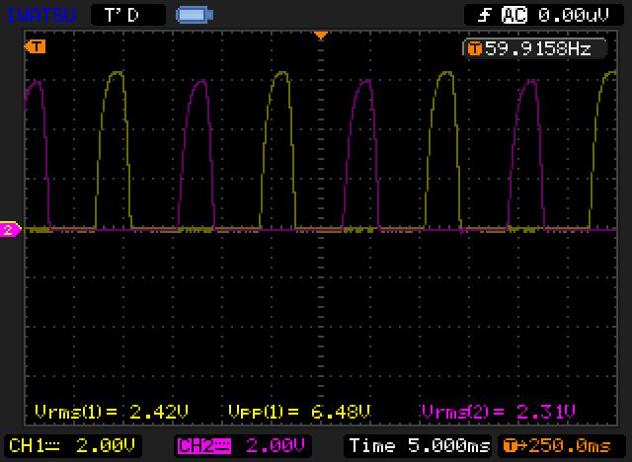Click the rising edge trigger slope icon
The height and width of the screenshot is (462, 632).
click(484, 16)
